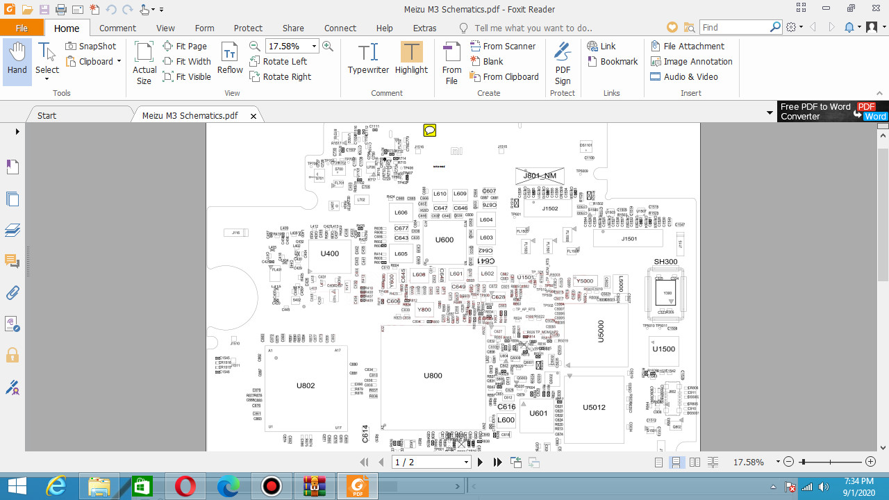Viewport: 889px width, 500px height.
Task: Click the zoom in magnifier in ribbon
Action: click(328, 46)
